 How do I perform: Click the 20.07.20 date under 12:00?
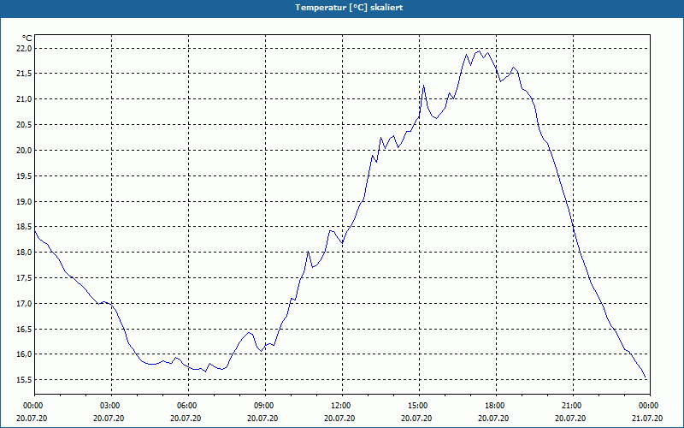tap(339, 419)
